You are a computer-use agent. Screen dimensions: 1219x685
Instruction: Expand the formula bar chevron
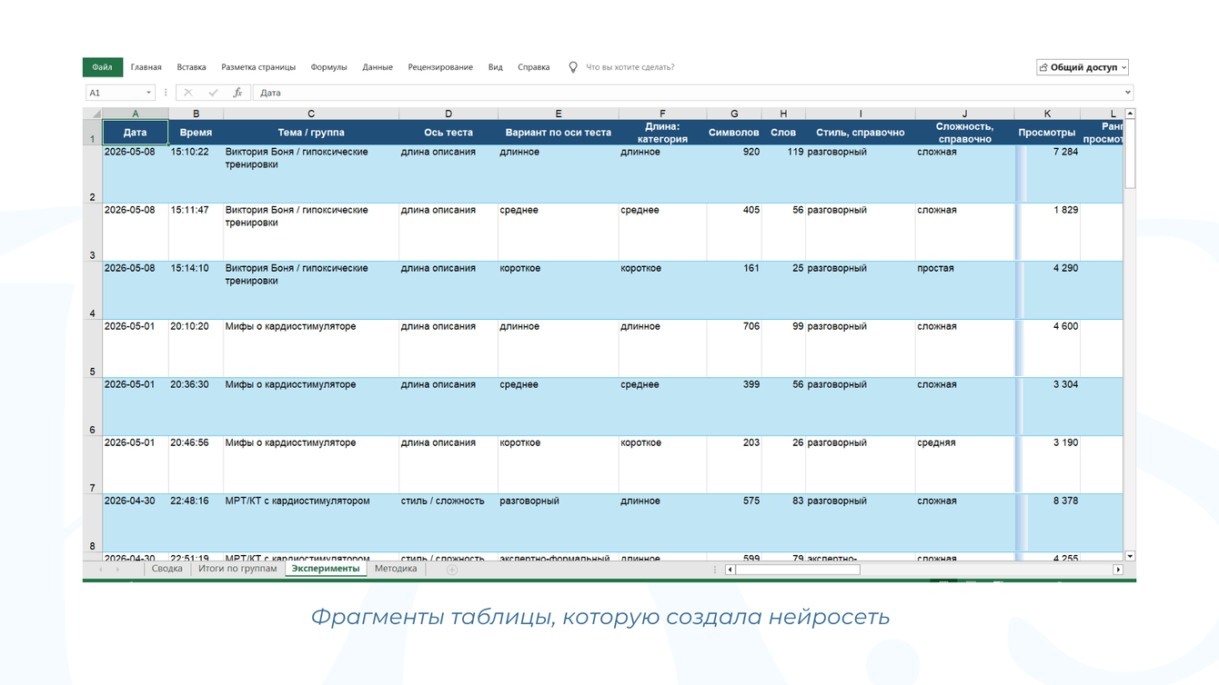pyautogui.click(x=1128, y=93)
